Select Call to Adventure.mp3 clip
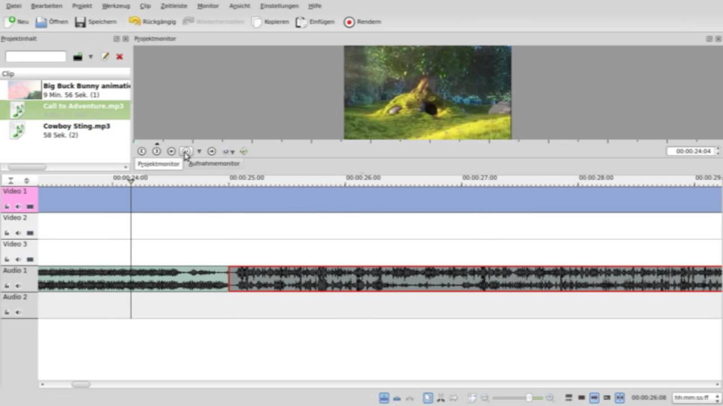This screenshot has width=723, height=406. [65, 110]
